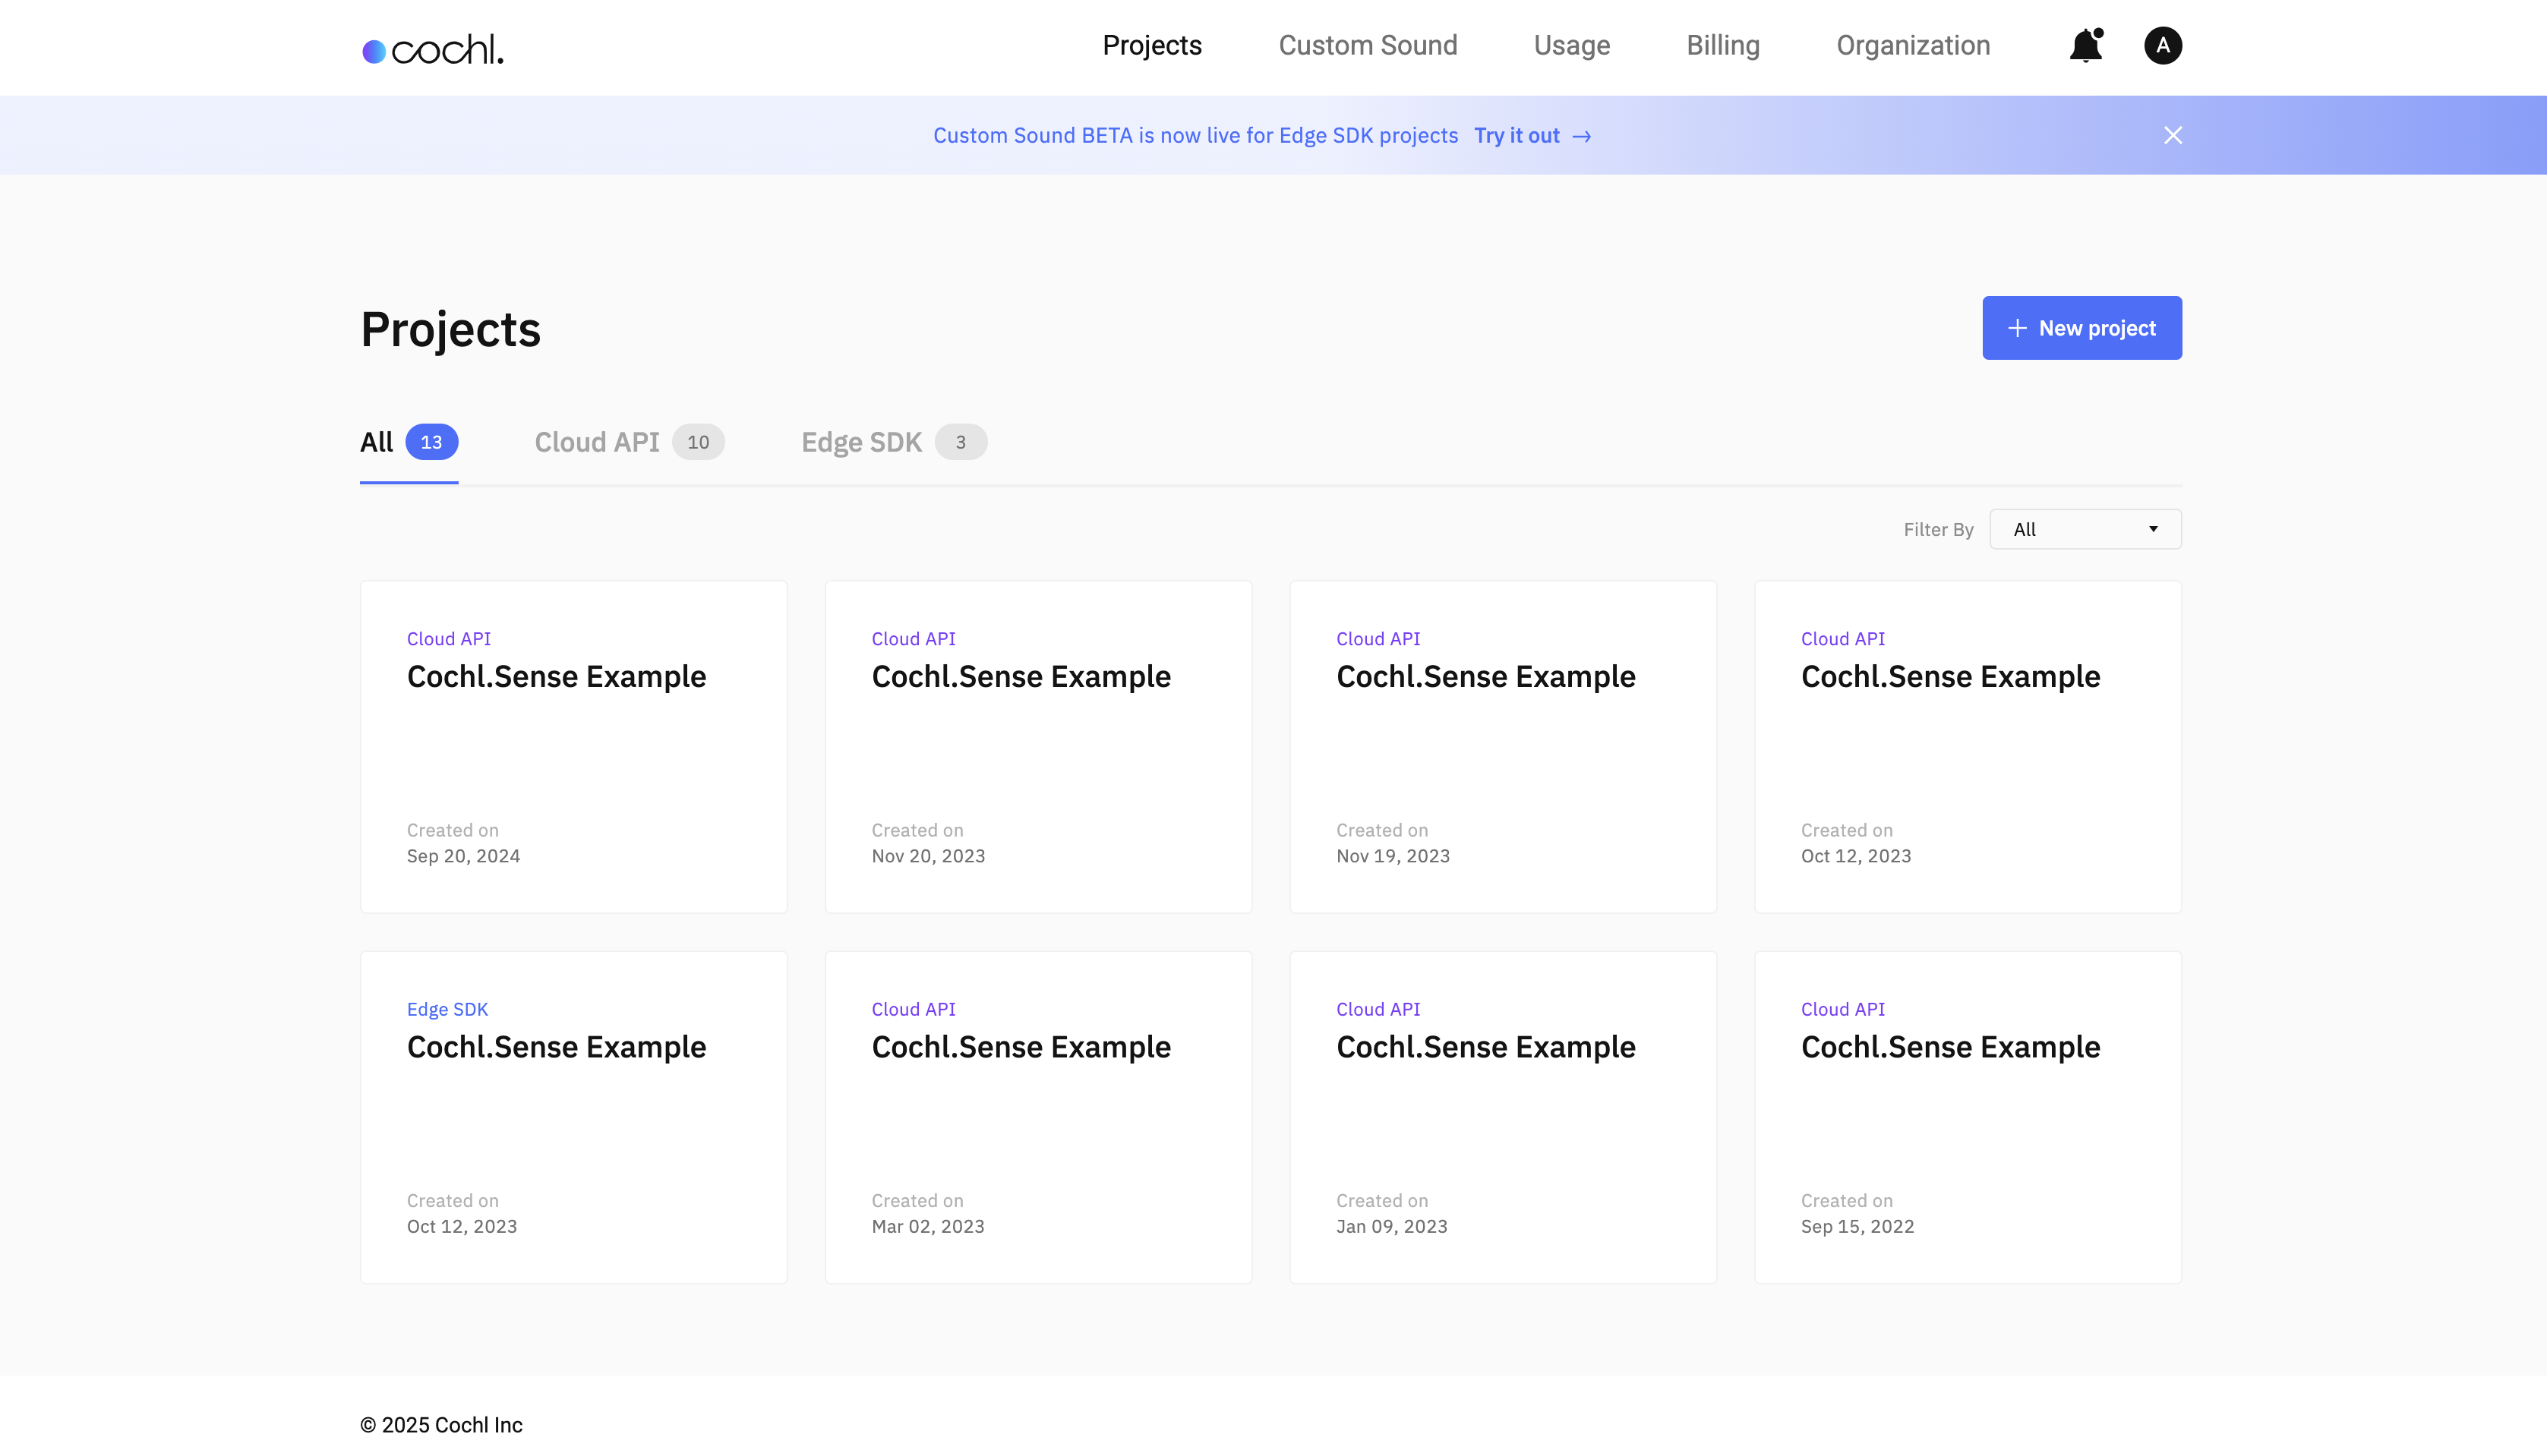Dismiss the Custom Sound BETA banner
2547x1456 pixels.
point(2173,135)
